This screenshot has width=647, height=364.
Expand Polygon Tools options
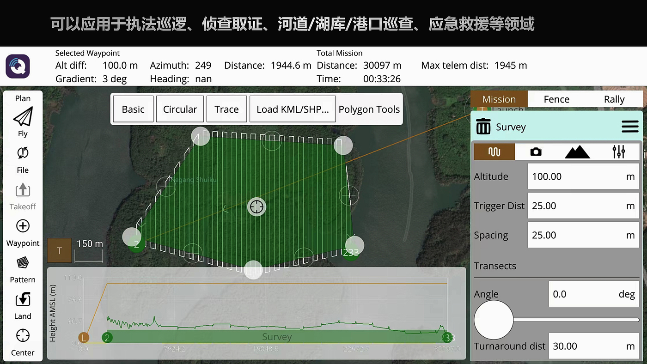tap(369, 109)
